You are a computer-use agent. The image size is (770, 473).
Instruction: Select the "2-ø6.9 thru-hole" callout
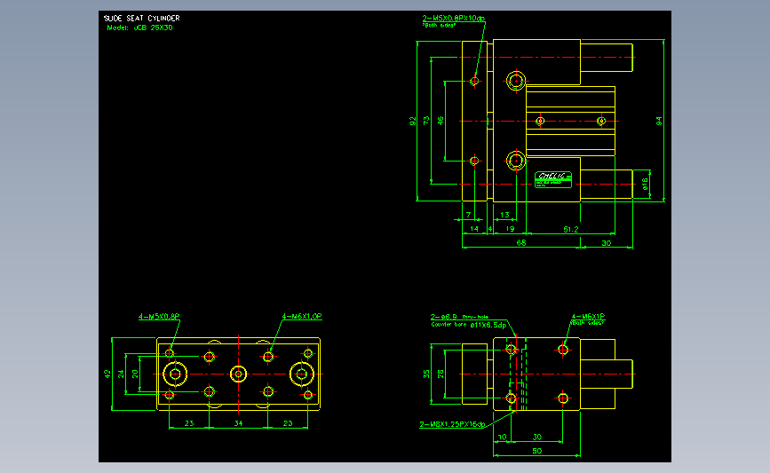pos(460,317)
